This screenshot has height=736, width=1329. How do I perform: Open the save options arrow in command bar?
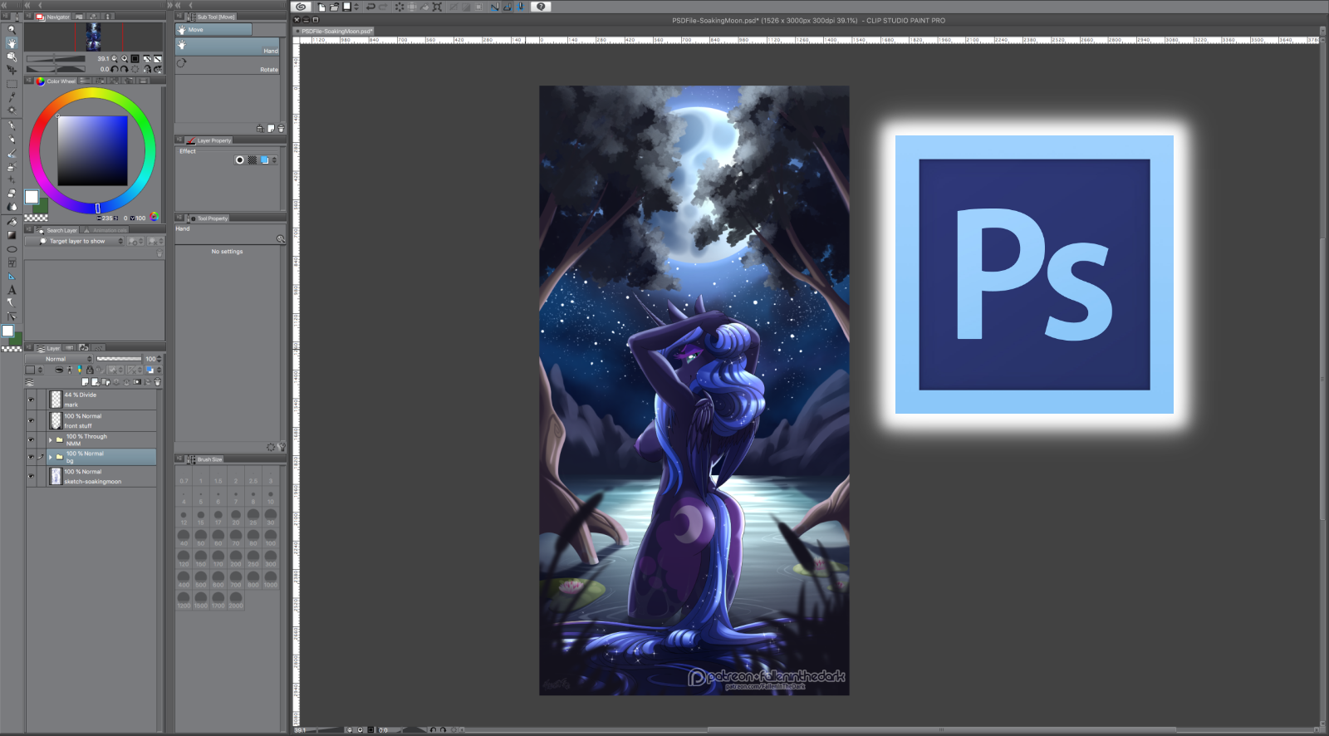click(x=356, y=7)
